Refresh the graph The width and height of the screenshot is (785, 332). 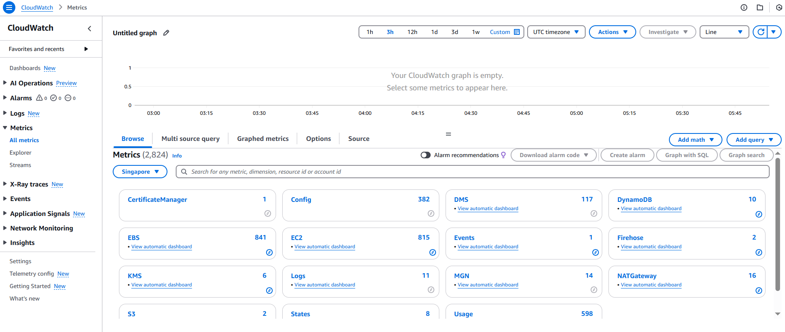point(761,32)
